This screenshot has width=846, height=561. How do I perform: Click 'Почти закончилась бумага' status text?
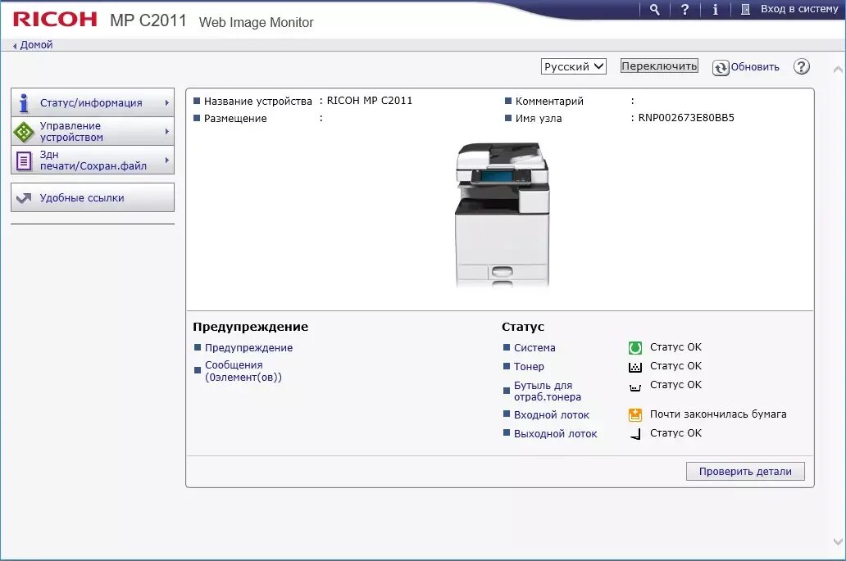pos(717,414)
